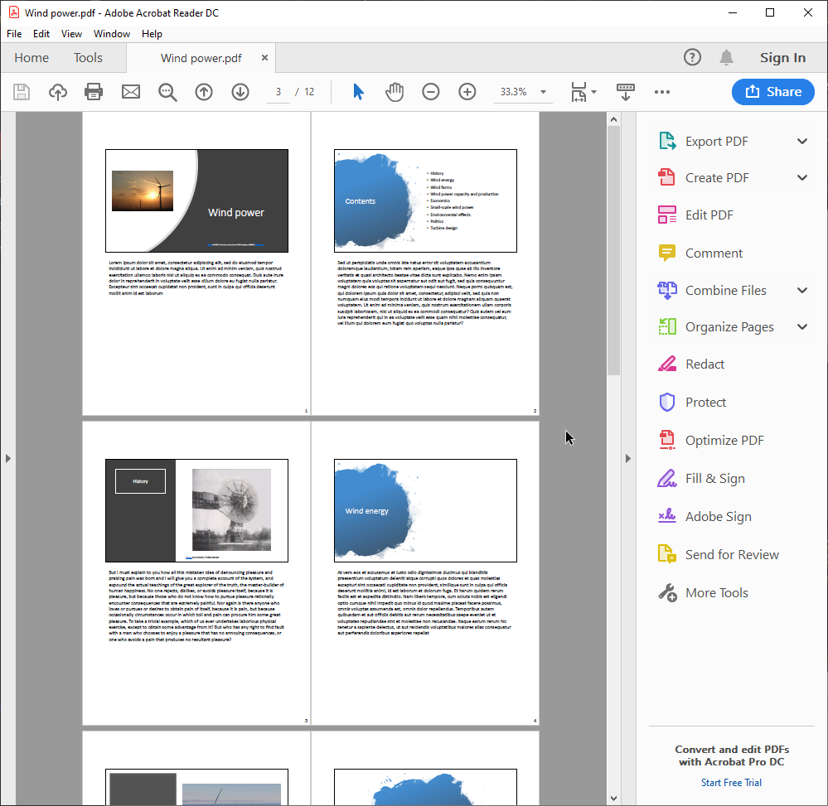Switch to the Tools tab

coord(88,58)
